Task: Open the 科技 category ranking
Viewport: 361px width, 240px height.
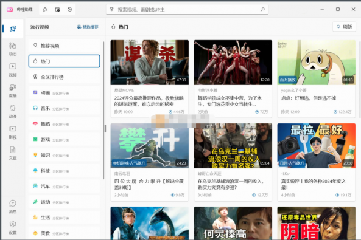Action: point(65,171)
